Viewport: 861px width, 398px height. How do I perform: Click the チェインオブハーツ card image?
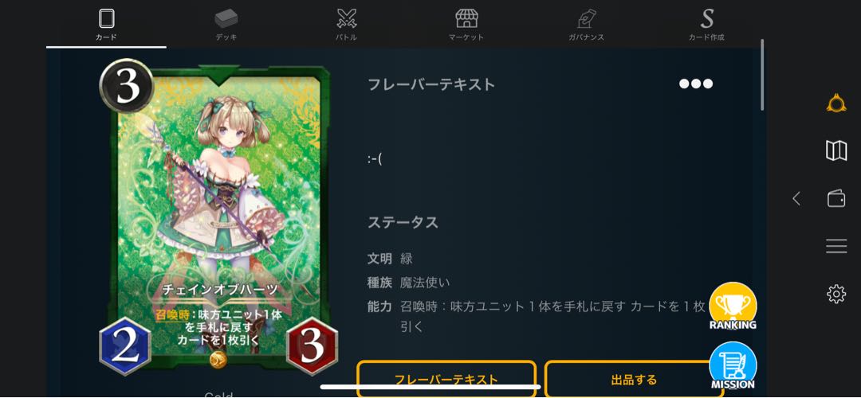[218, 217]
